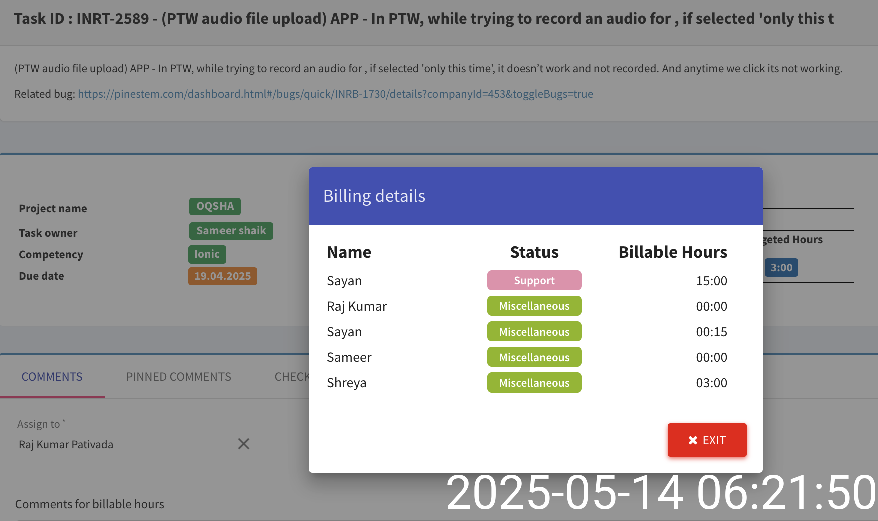Click the 15:00 billable hours for Sayan
878x521 pixels.
tap(711, 281)
